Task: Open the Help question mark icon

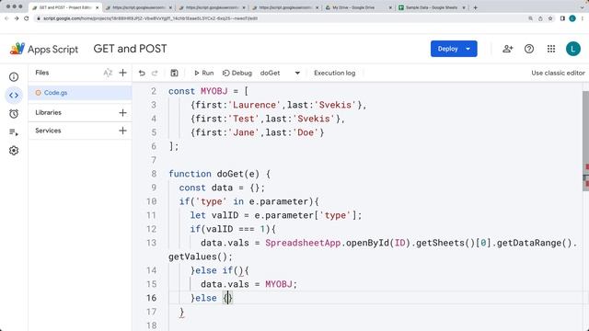Action: [x=529, y=49]
